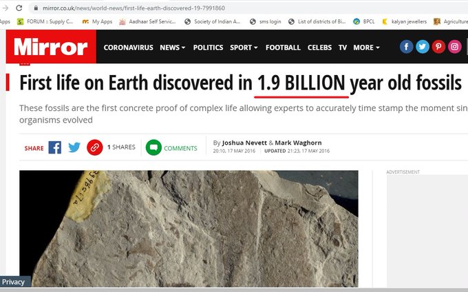The width and height of the screenshot is (468, 292).
Task: Click the '1 SHARES' count text
Action: coord(121,147)
